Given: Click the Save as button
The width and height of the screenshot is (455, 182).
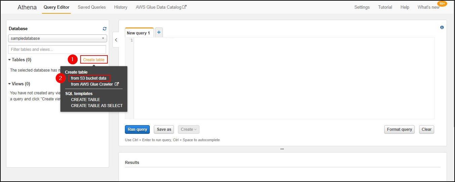Looking at the screenshot, I should point(164,129).
